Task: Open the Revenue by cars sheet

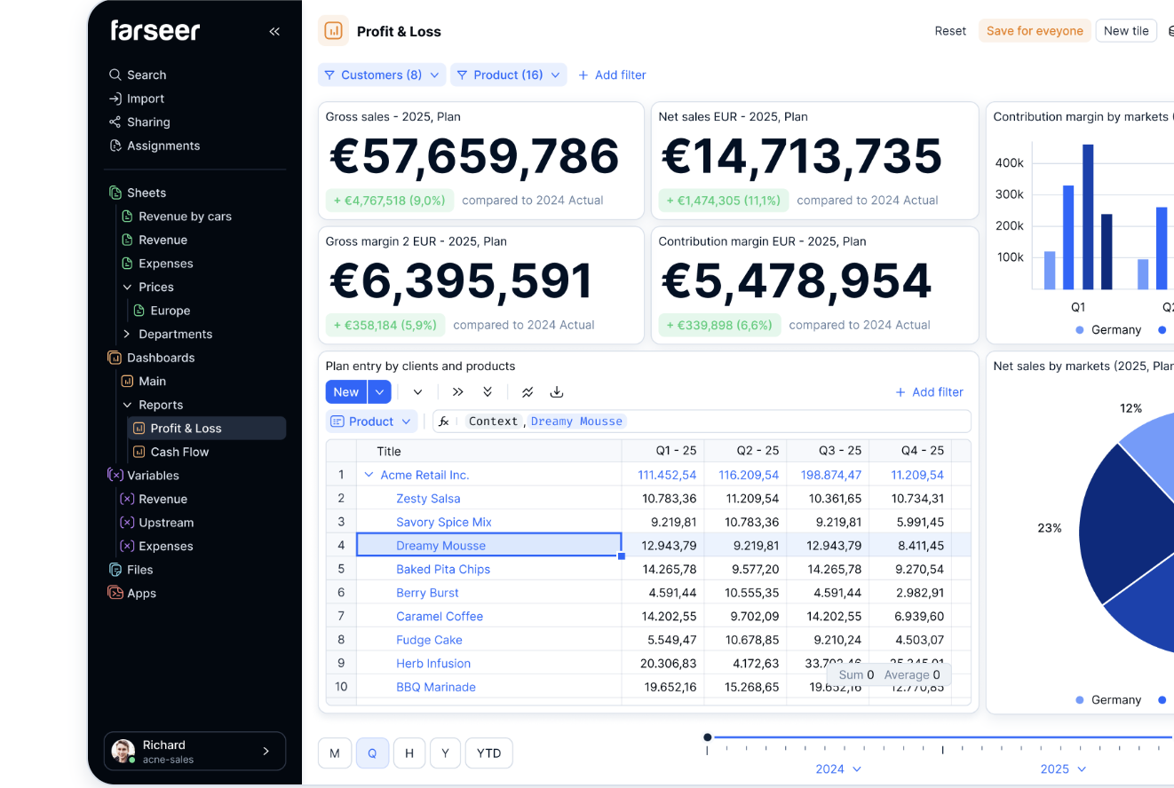Action: 185,217
